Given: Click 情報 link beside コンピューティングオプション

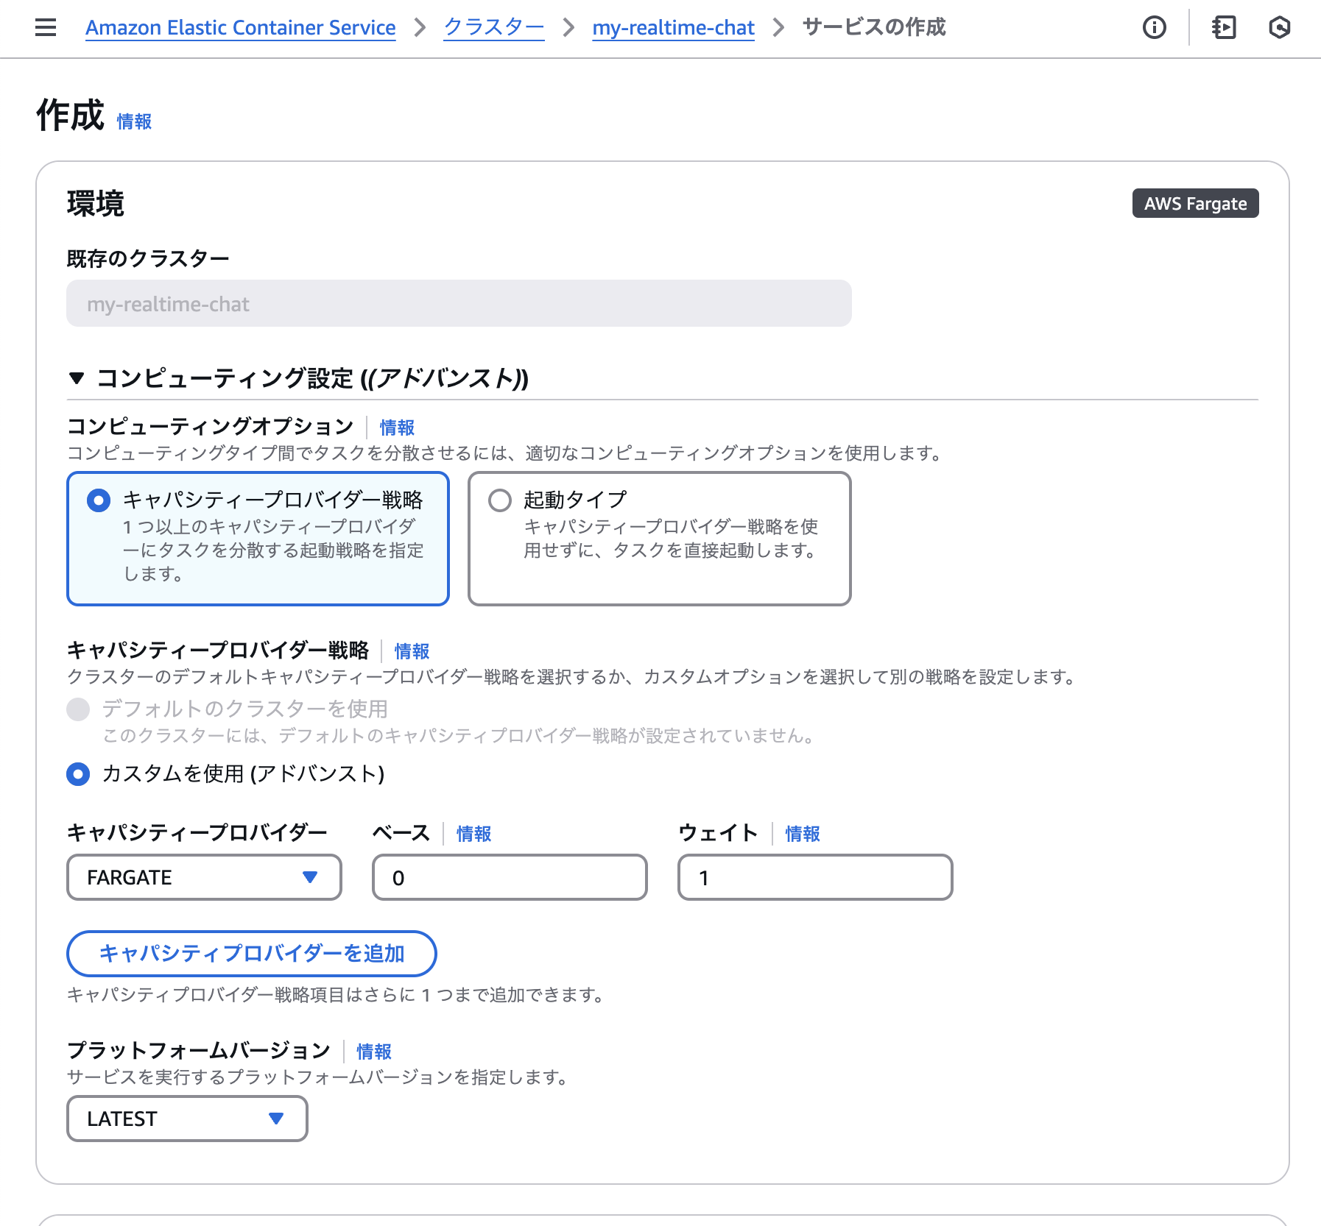Looking at the screenshot, I should [x=397, y=428].
